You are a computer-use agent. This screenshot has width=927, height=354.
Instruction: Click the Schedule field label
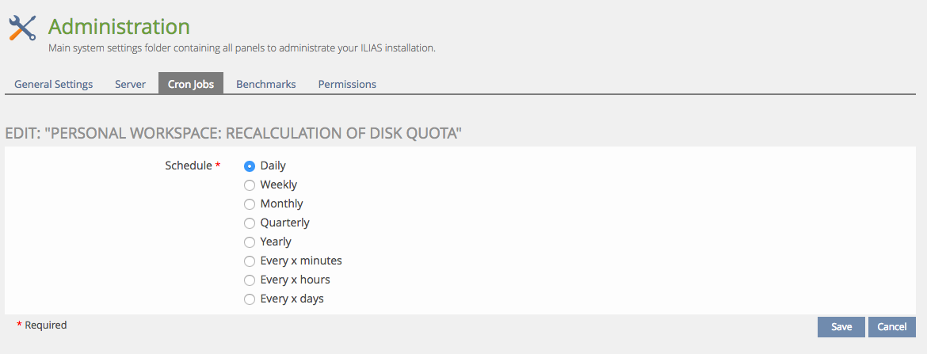pyautogui.click(x=189, y=166)
